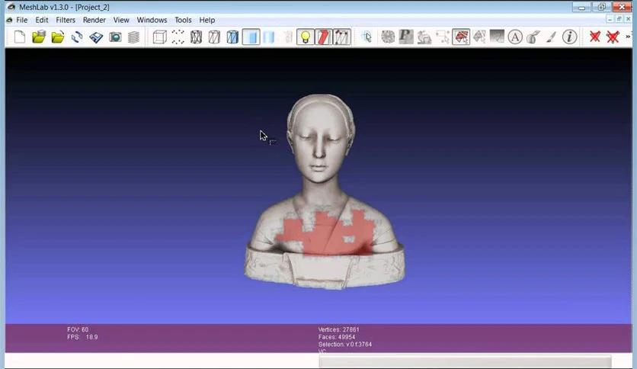The height and width of the screenshot is (369, 637).
Task: Enable bounding box render mode
Action: point(160,37)
